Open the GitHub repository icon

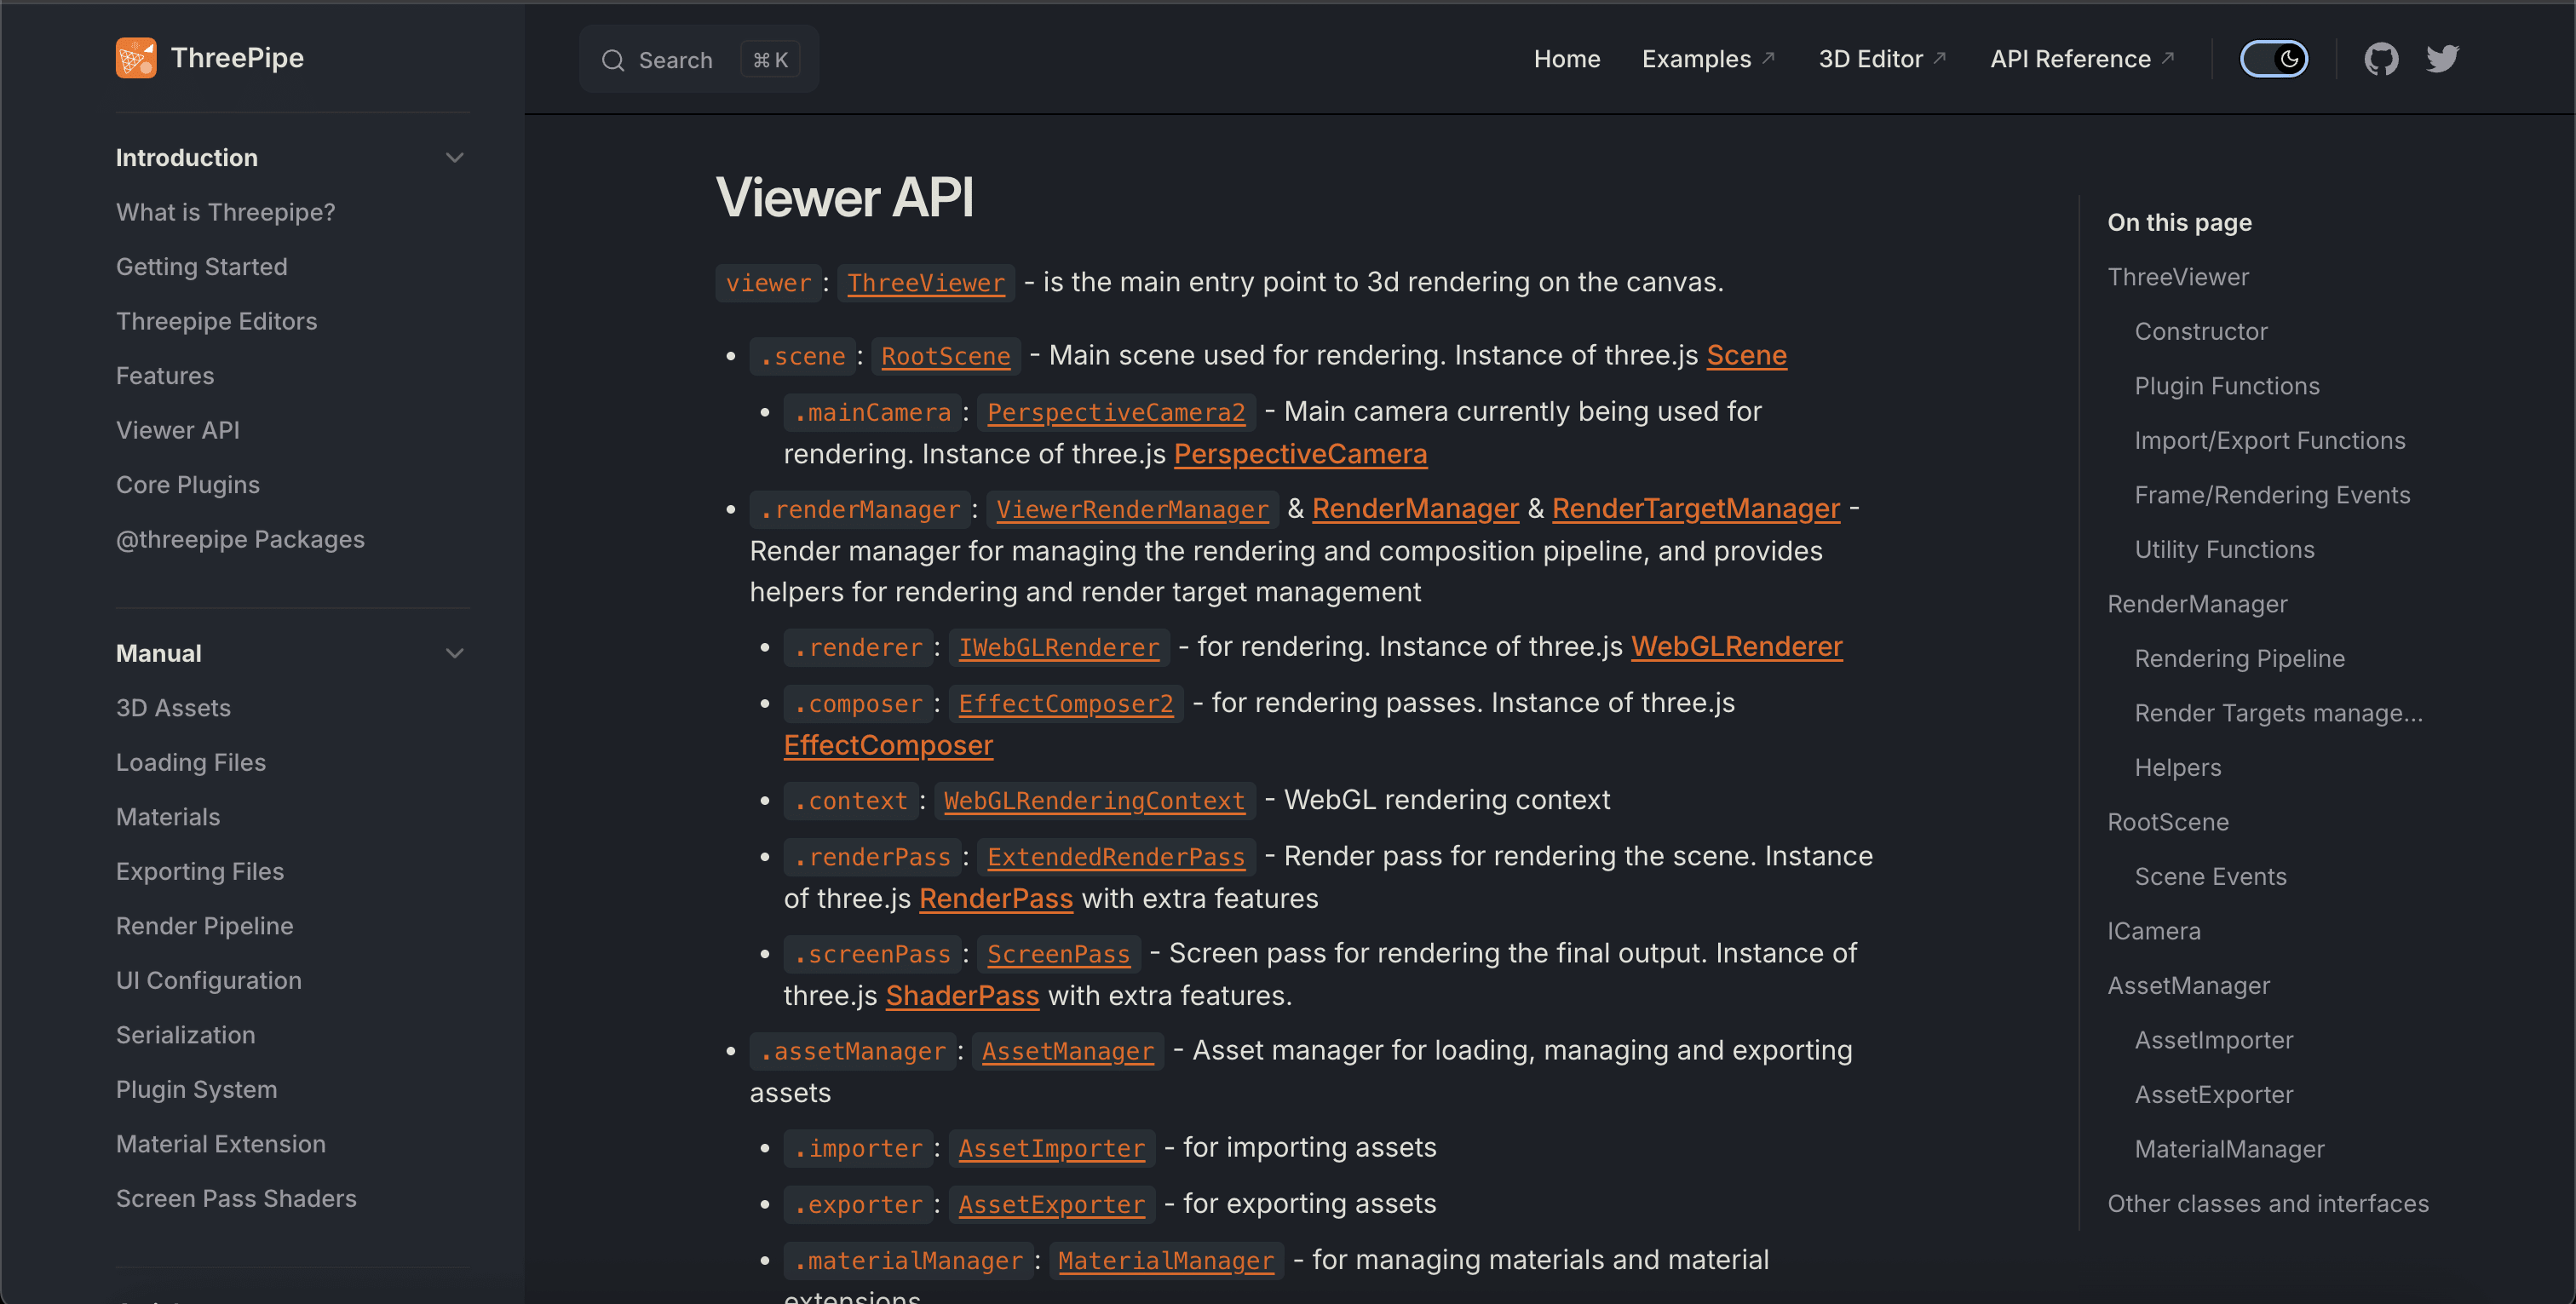point(2381,59)
